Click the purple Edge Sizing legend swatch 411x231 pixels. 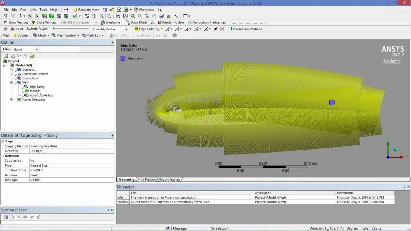coord(123,58)
